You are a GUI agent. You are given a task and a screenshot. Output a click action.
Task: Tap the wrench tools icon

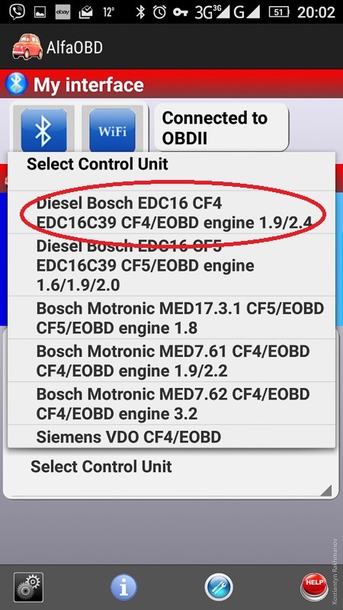[219, 587]
